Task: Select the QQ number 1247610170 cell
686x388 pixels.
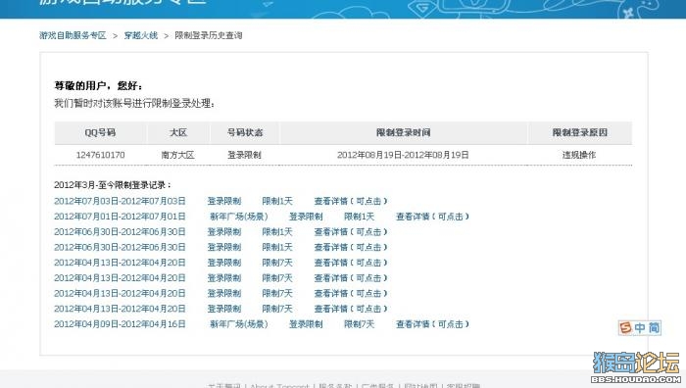Action: pos(101,155)
